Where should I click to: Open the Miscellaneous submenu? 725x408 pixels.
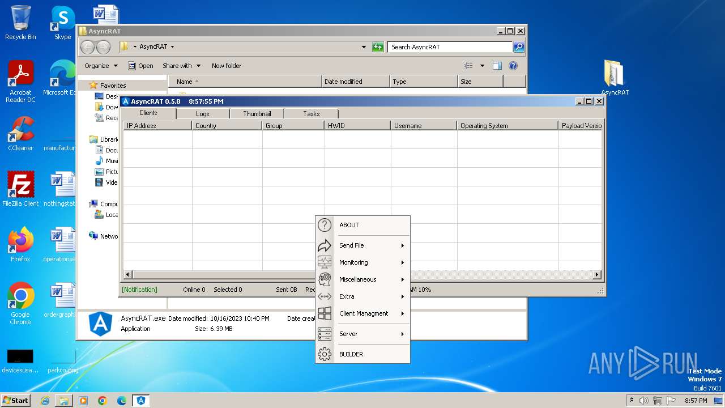coord(362,279)
